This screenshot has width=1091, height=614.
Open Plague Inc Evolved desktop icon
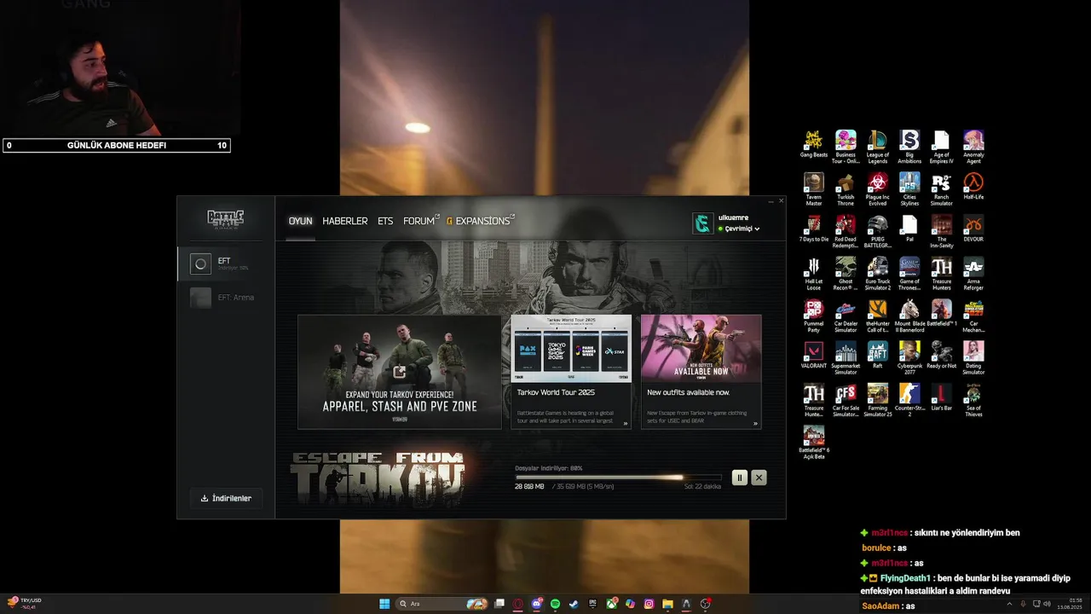pyautogui.click(x=877, y=189)
